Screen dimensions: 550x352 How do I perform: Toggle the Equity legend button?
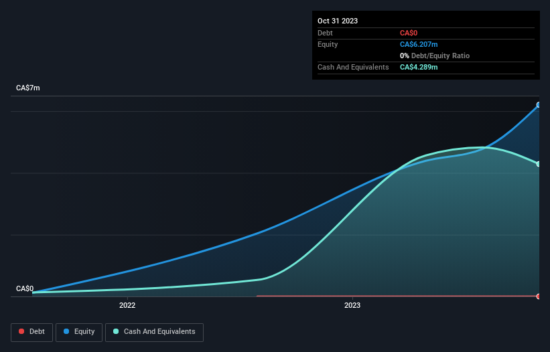pyautogui.click(x=79, y=332)
